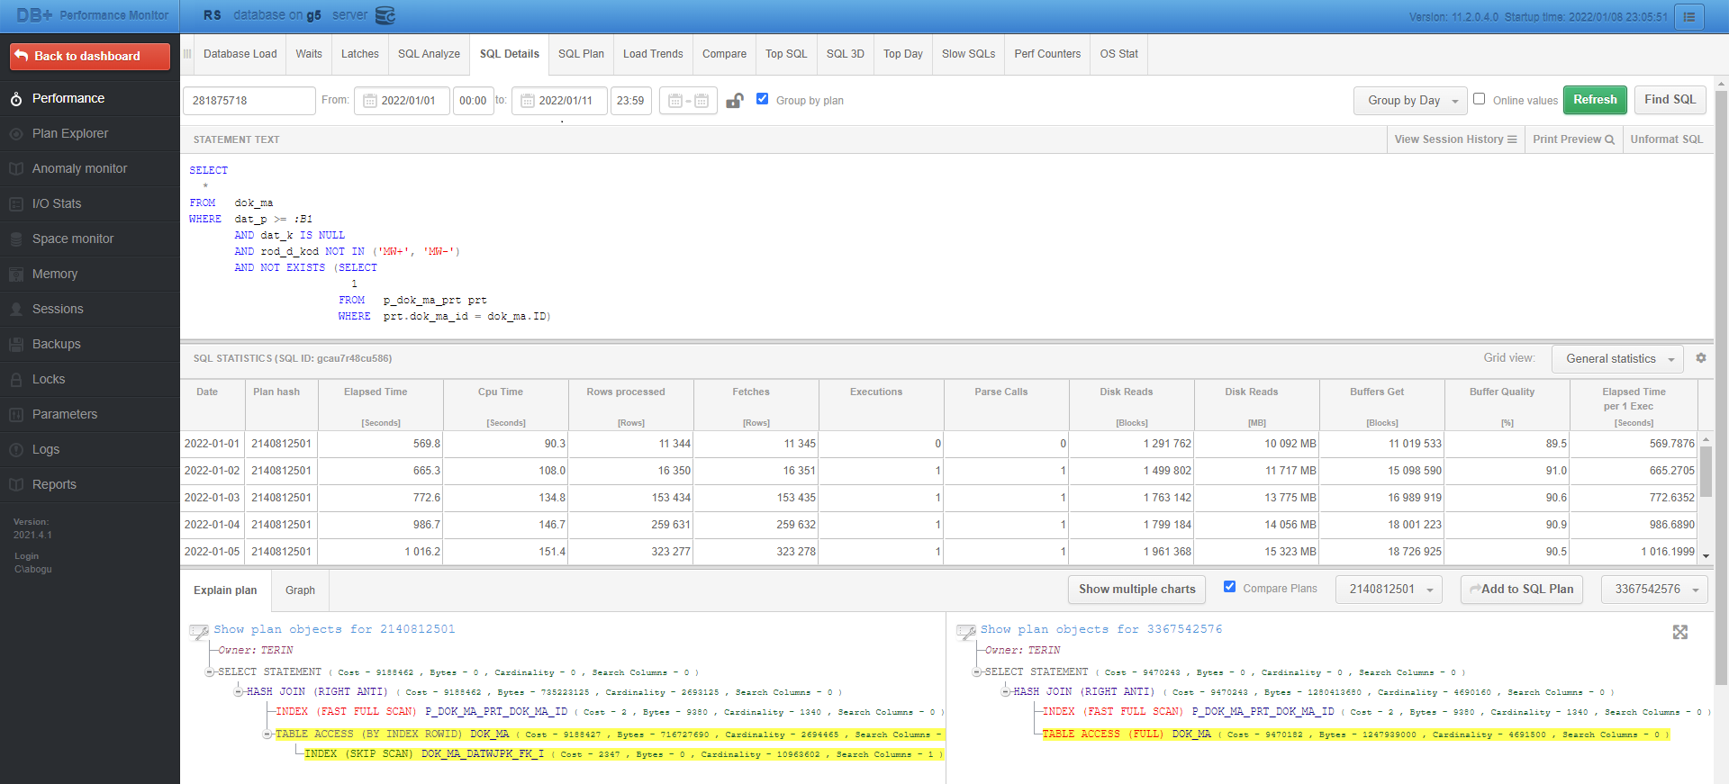Expand the compared plan to fullscreen
The height and width of the screenshot is (784, 1729).
tap(1680, 633)
